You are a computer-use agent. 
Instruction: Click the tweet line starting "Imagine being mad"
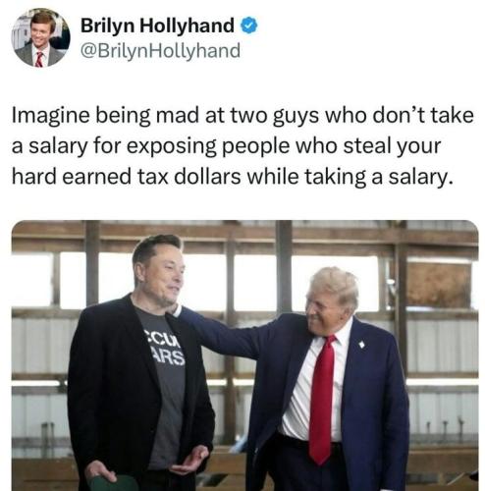click(x=242, y=116)
